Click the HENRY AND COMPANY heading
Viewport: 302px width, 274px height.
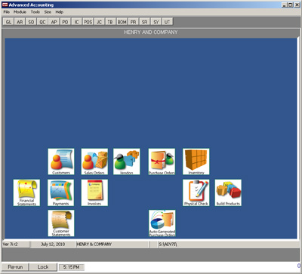coord(151,32)
